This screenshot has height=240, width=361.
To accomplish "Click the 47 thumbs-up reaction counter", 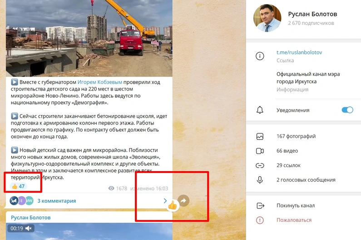I will pyautogui.click(x=18, y=186).
